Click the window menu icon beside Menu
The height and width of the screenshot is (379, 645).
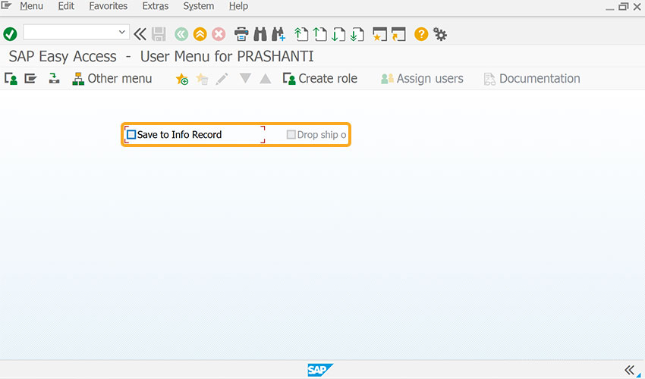click(7, 5)
